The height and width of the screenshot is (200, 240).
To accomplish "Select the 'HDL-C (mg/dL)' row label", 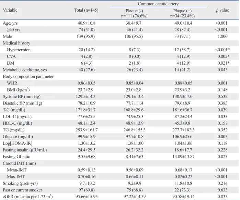I will pos(18,123).
